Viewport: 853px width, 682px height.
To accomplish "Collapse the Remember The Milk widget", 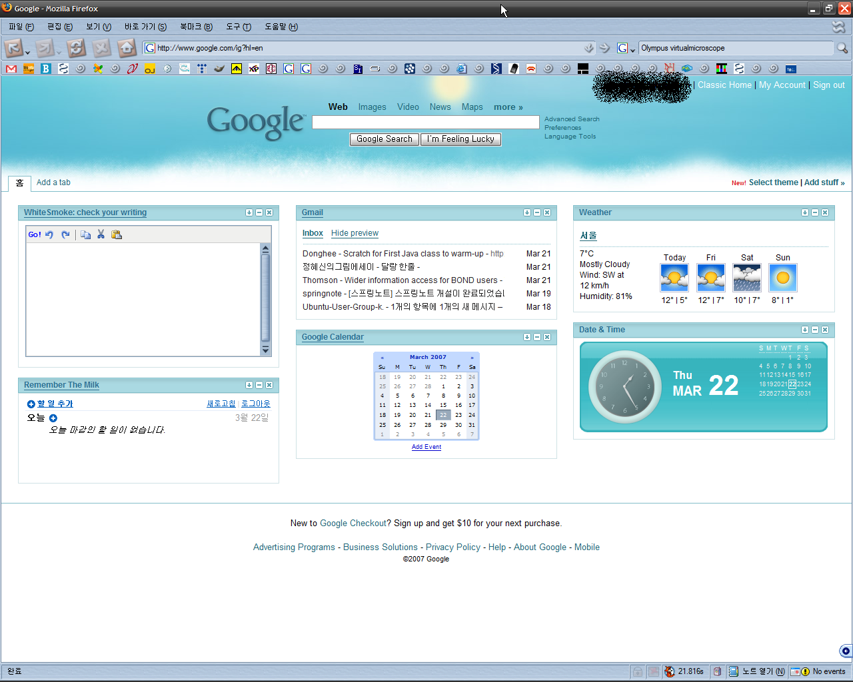I will 259,385.
